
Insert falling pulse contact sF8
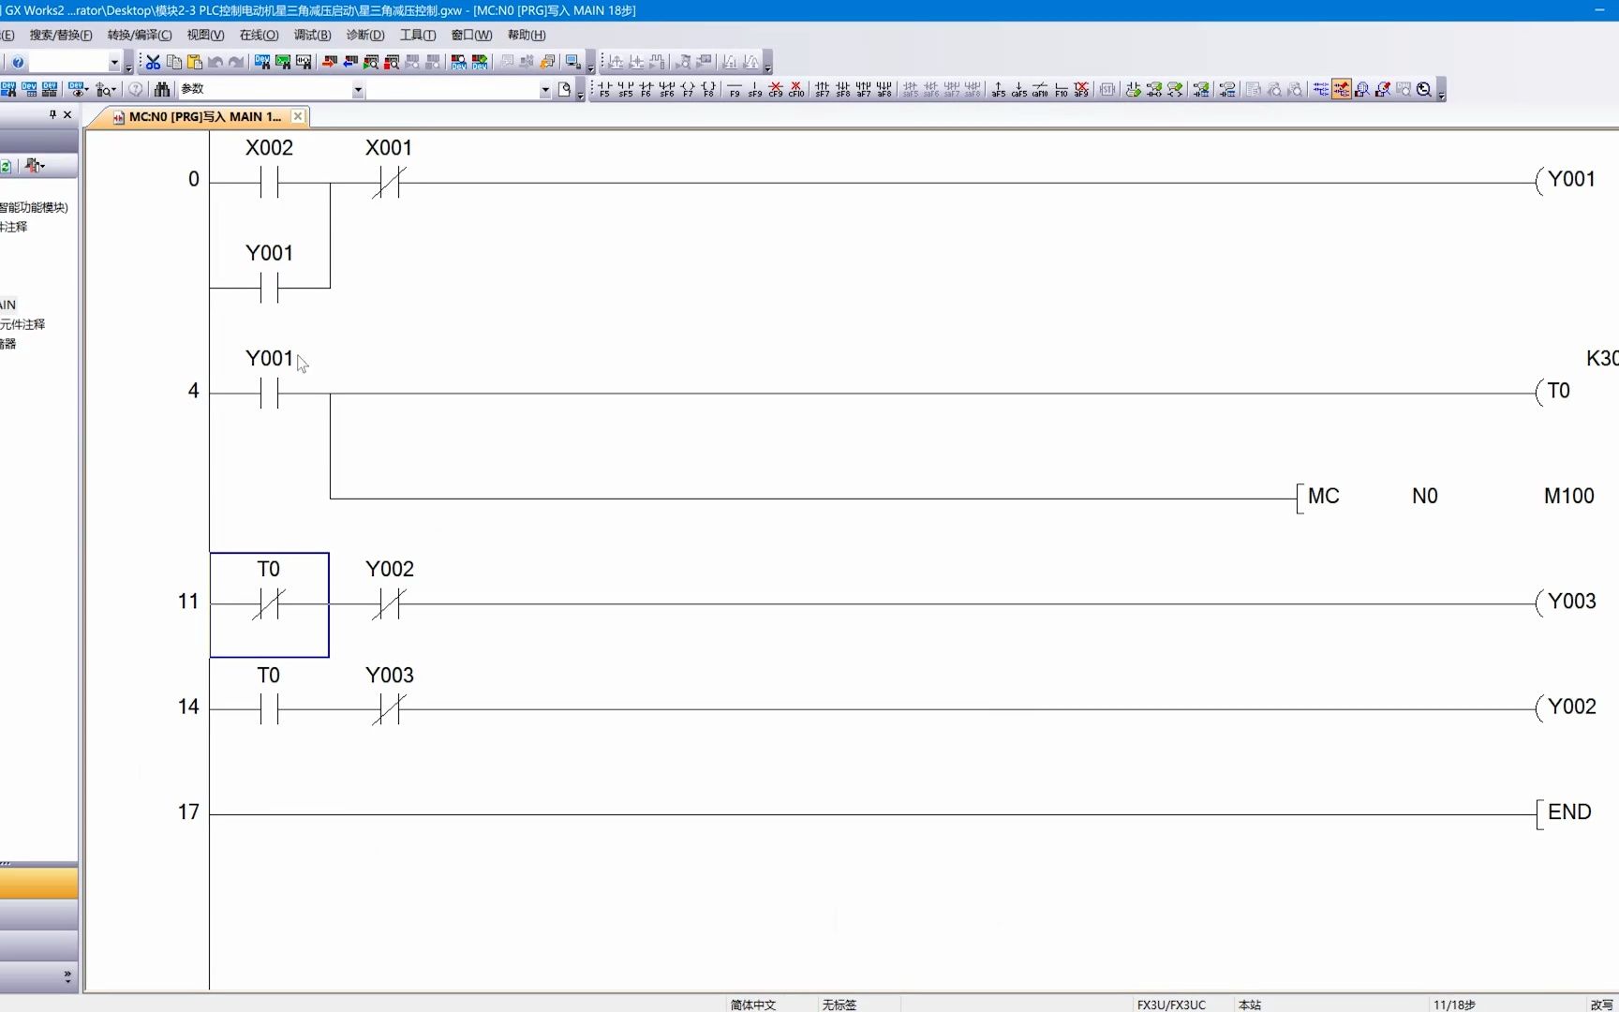842,89
